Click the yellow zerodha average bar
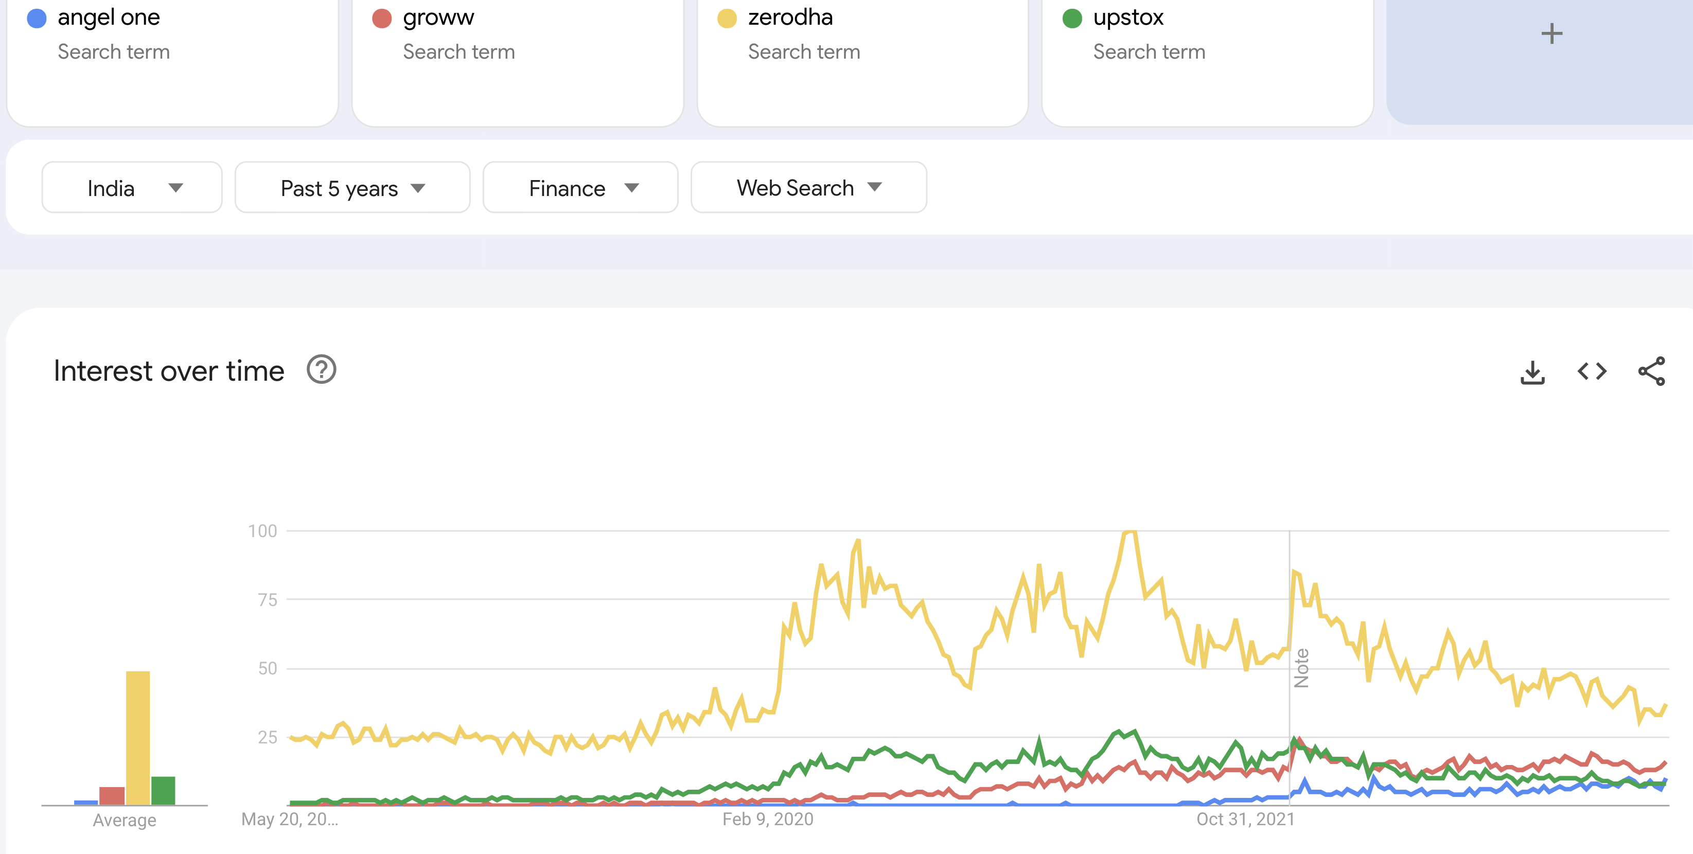This screenshot has width=1693, height=854. [x=138, y=737]
